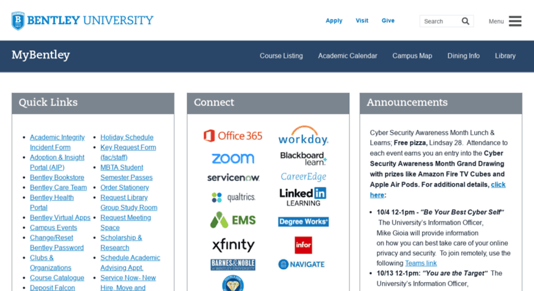The width and height of the screenshot is (534, 291).
Task: Open the Order Stationery link
Action: 124,187
